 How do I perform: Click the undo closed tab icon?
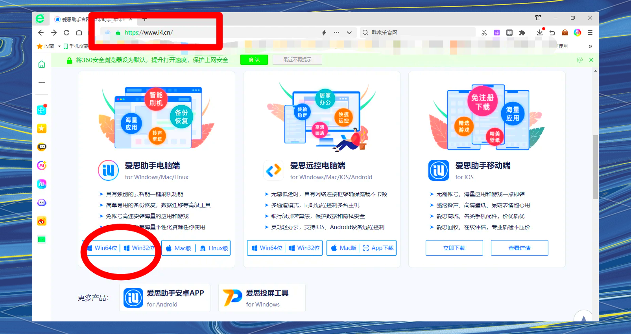click(x=552, y=33)
